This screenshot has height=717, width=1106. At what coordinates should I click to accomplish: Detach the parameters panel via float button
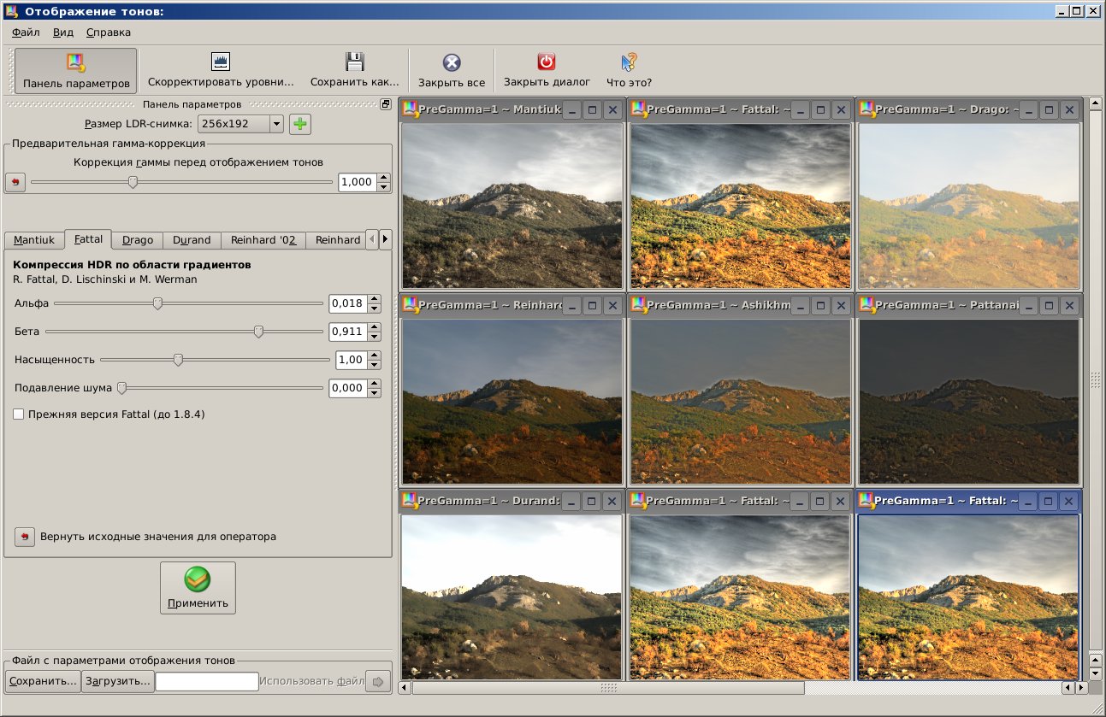(x=386, y=104)
